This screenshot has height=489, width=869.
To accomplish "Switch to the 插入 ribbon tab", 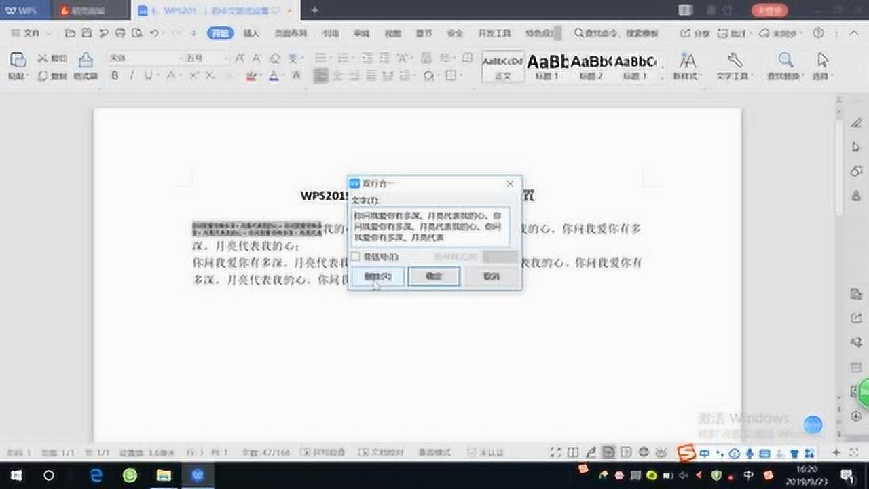I will (251, 33).
